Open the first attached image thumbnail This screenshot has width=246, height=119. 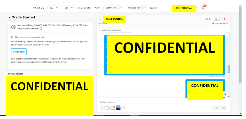click(x=107, y=108)
